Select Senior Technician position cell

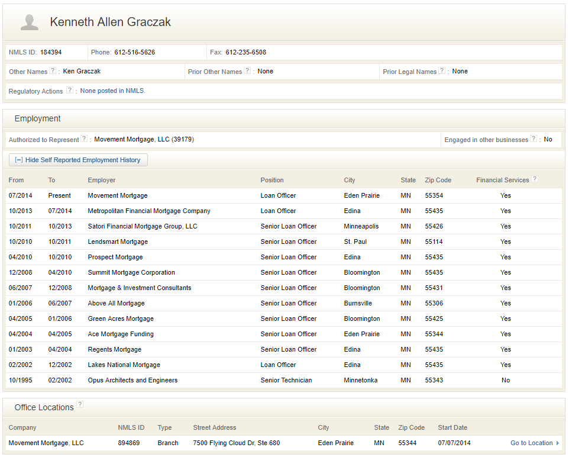click(x=286, y=380)
